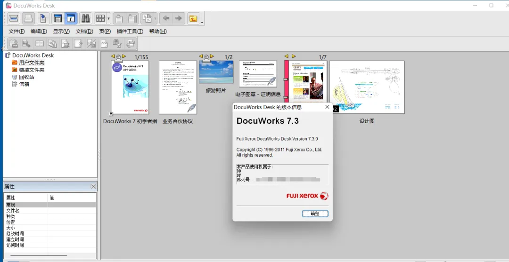Toggle the folder pane display icon
Image resolution: width=509 pixels, height=262 pixels.
[58, 18]
